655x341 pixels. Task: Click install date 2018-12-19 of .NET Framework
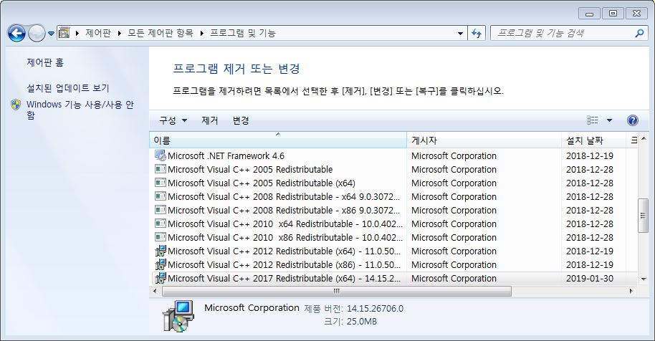(x=589, y=156)
